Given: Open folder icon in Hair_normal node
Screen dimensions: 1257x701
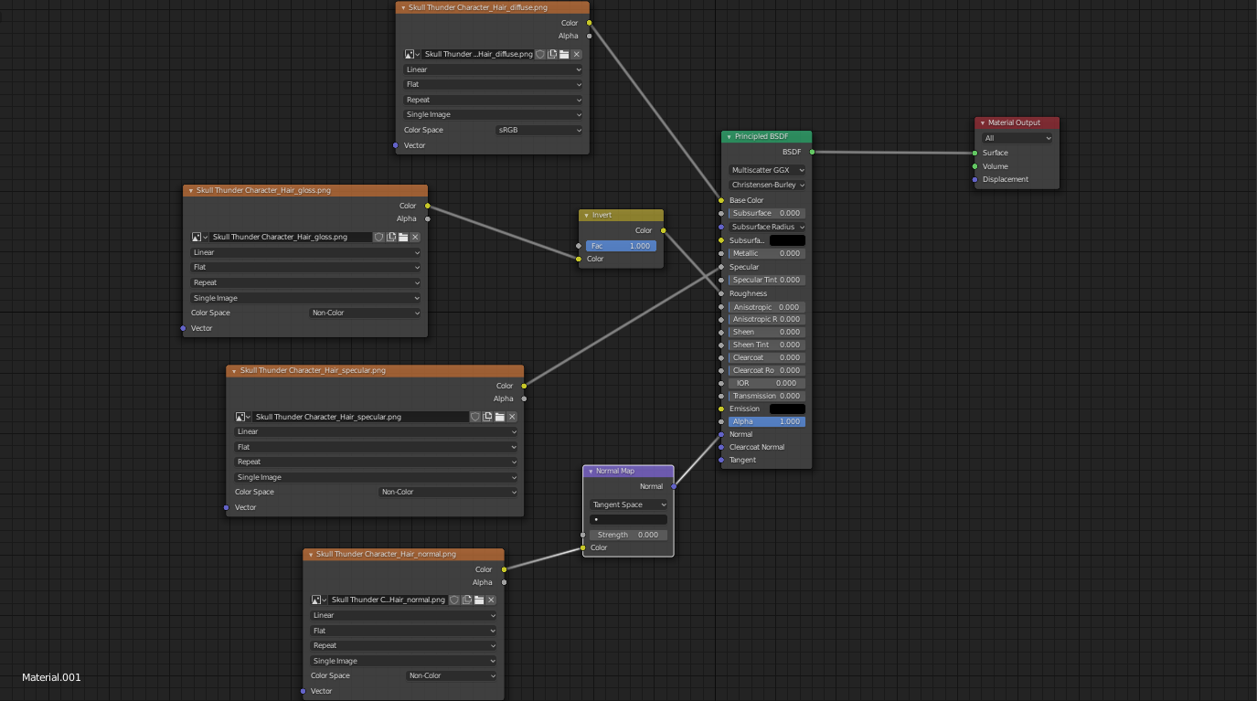Looking at the screenshot, I should 478,600.
